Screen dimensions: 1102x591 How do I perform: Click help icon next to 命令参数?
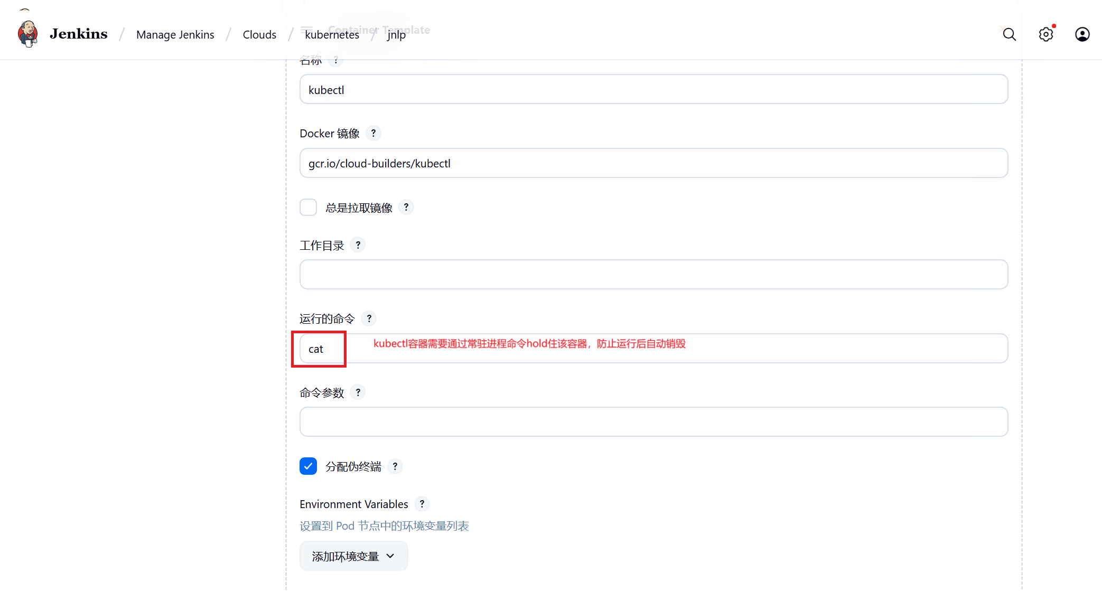(x=358, y=392)
